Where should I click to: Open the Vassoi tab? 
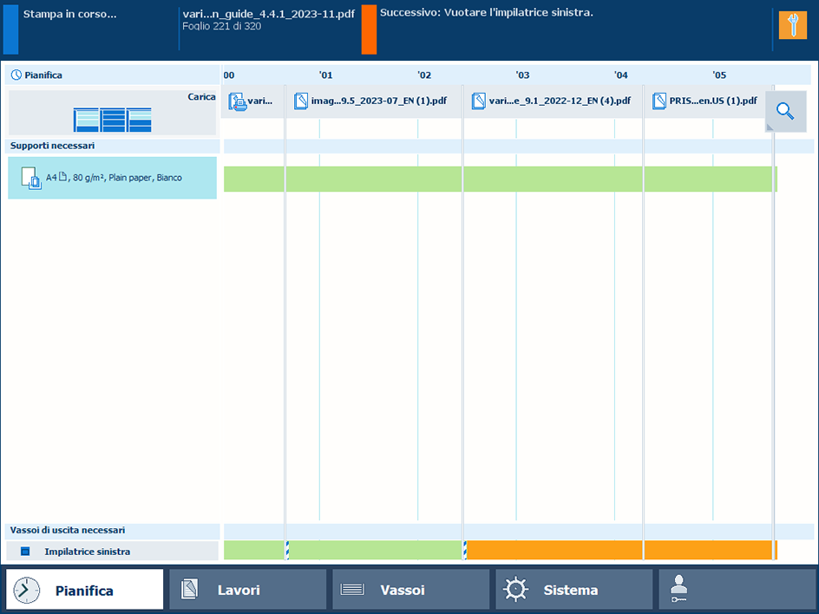coord(410,590)
